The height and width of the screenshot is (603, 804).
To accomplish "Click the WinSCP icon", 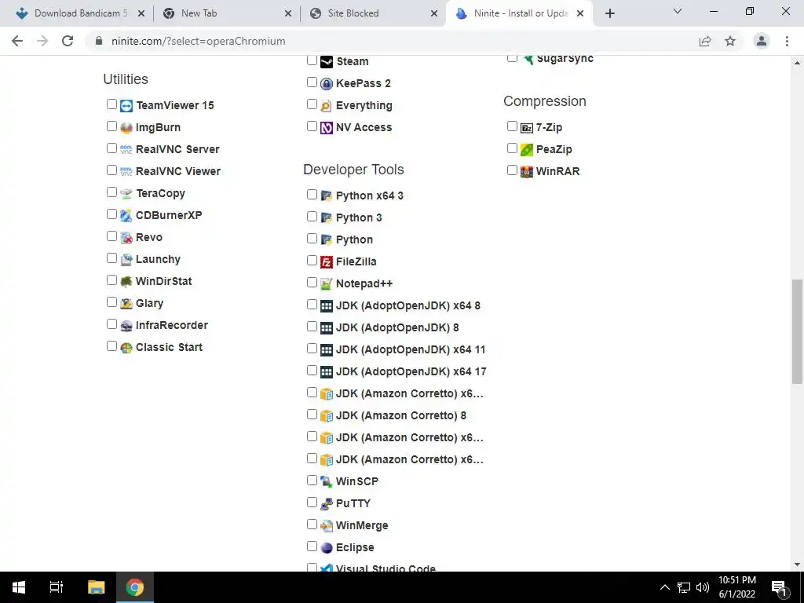I will (327, 482).
